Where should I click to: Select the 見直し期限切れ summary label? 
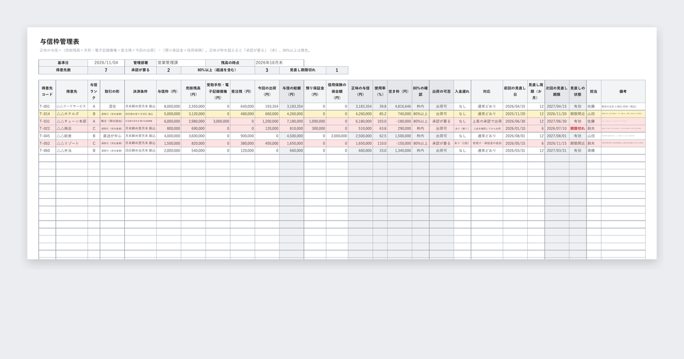point(303,70)
